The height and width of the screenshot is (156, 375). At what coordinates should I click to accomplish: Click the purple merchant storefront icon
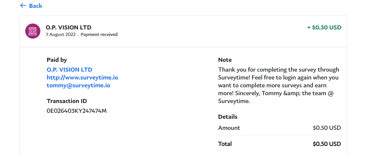(33, 31)
